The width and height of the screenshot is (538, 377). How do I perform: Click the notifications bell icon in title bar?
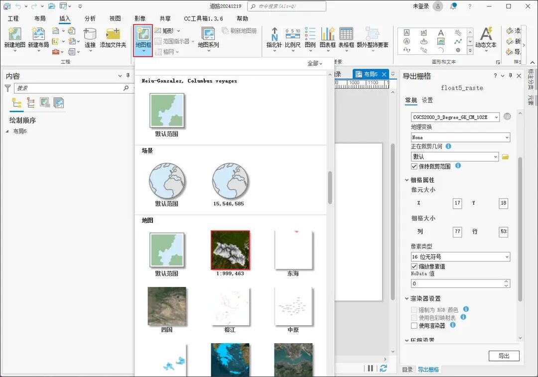[454, 6]
